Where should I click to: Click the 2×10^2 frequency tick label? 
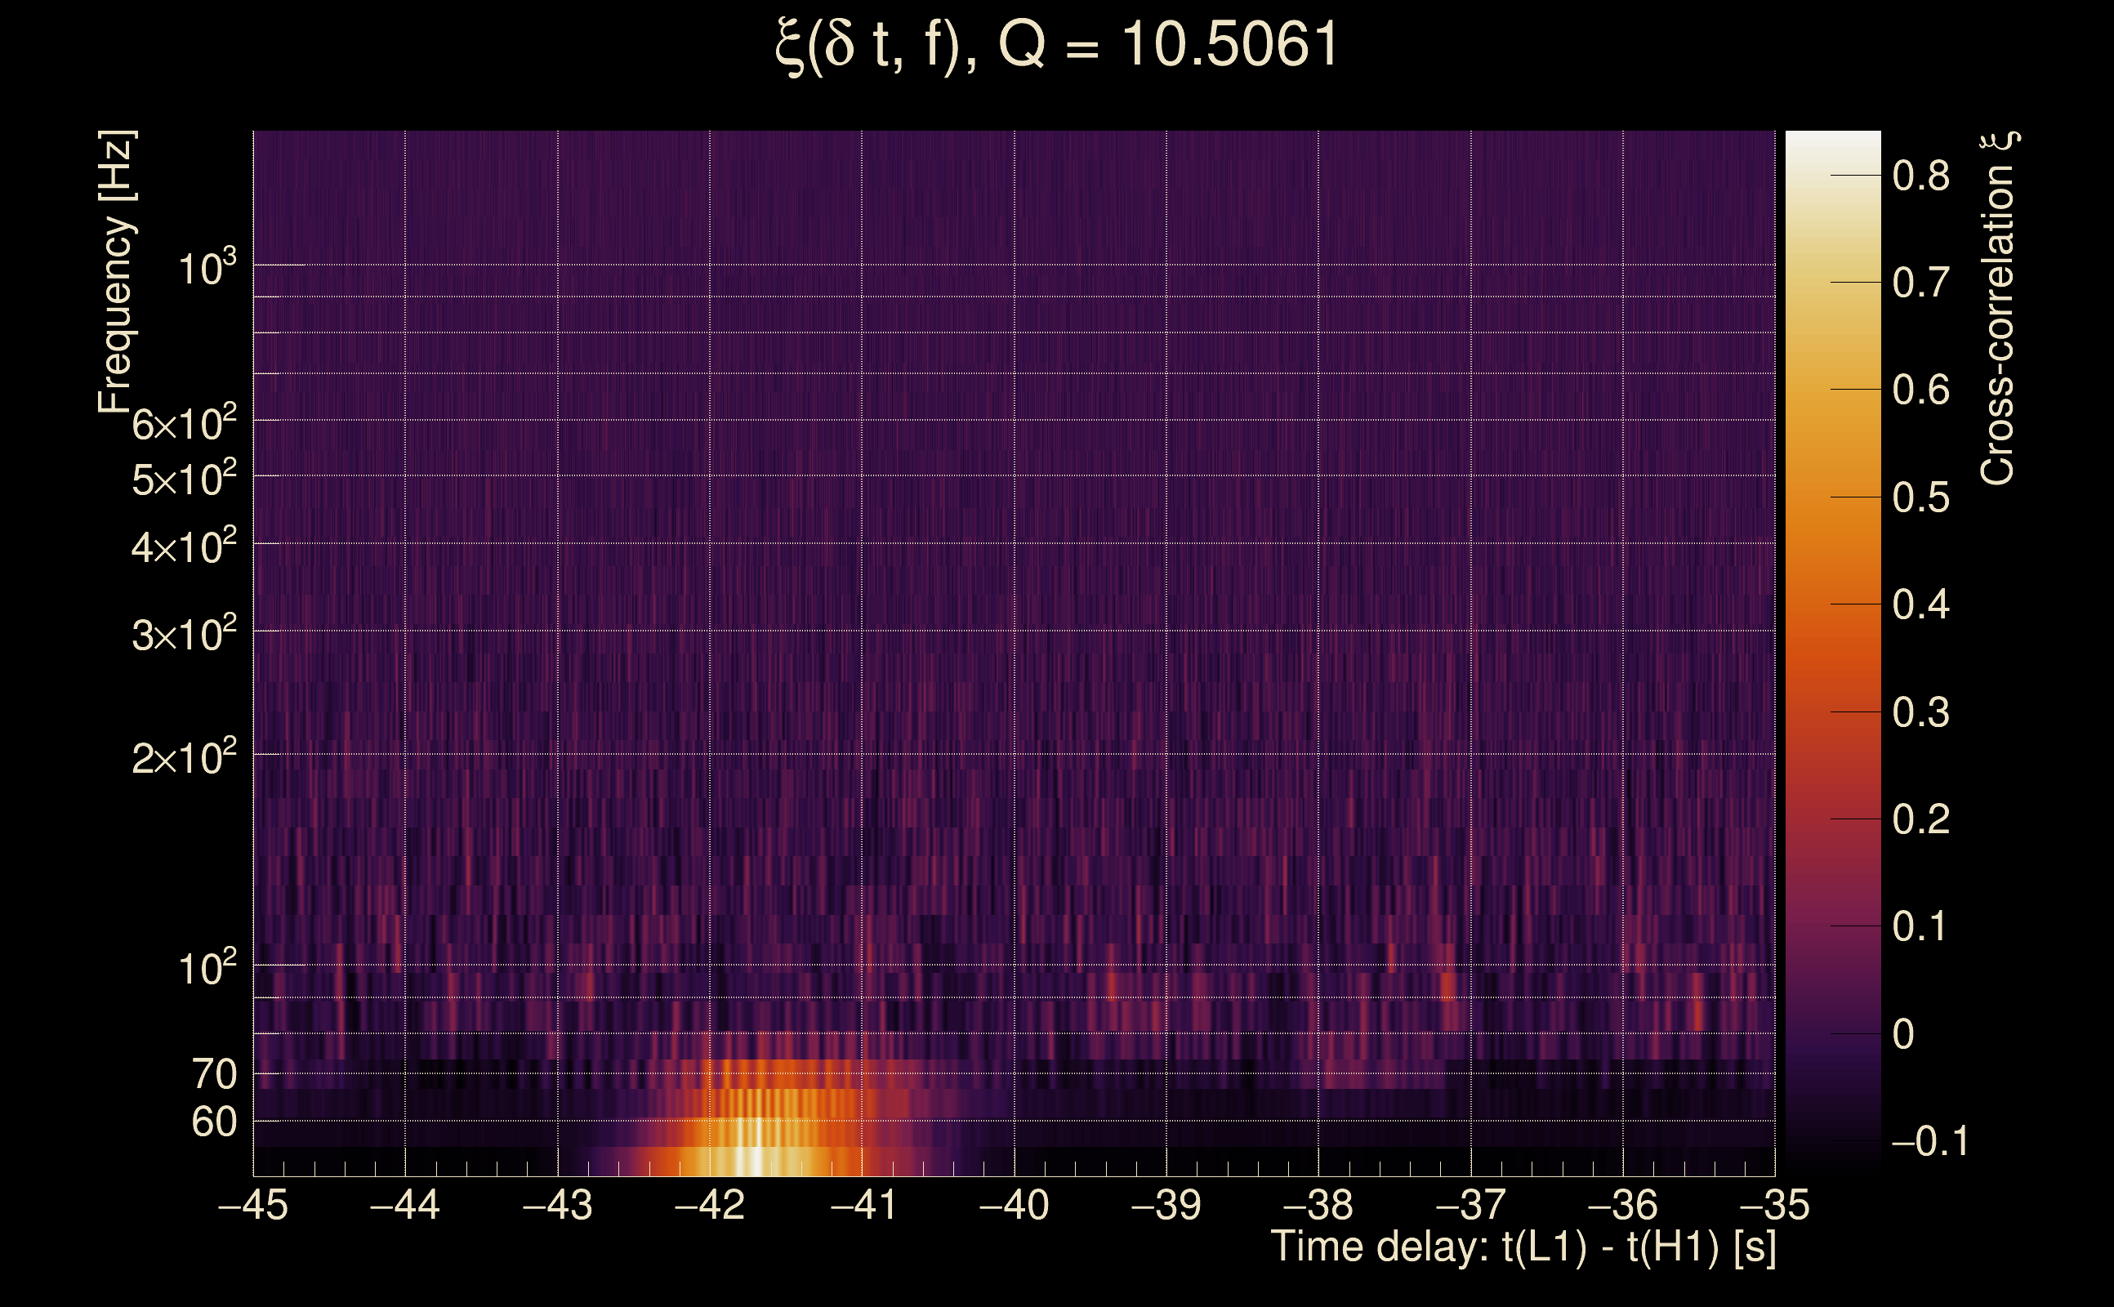coord(183,757)
